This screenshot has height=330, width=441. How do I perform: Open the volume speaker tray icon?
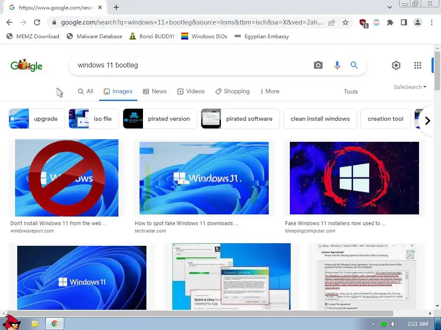point(394,324)
